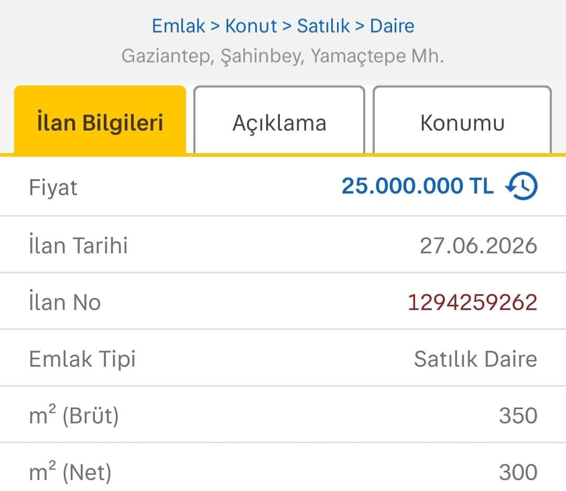The width and height of the screenshot is (566, 491).
Task: Tap the Emlak Tipi row label
Action: (82, 359)
